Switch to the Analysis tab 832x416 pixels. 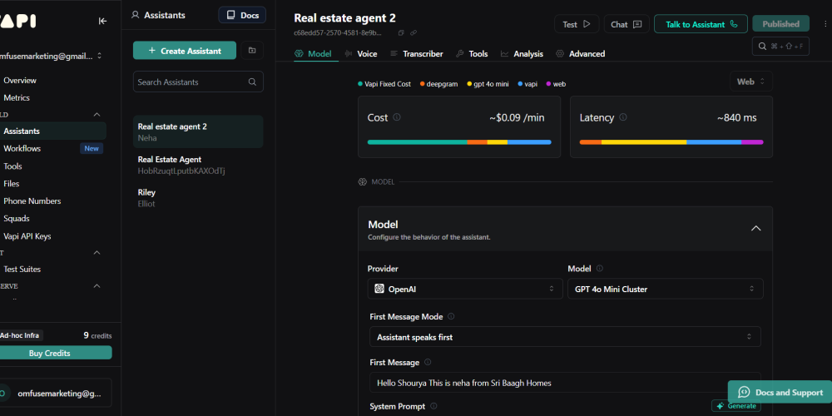[x=522, y=53]
